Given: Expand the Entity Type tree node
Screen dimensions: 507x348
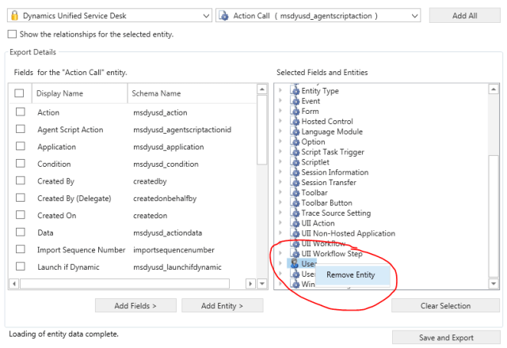Looking at the screenshot, I should coord(280,90).
